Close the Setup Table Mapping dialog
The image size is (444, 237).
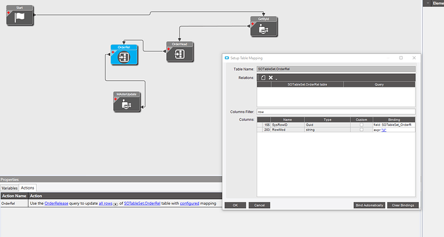tap(414, 58)
